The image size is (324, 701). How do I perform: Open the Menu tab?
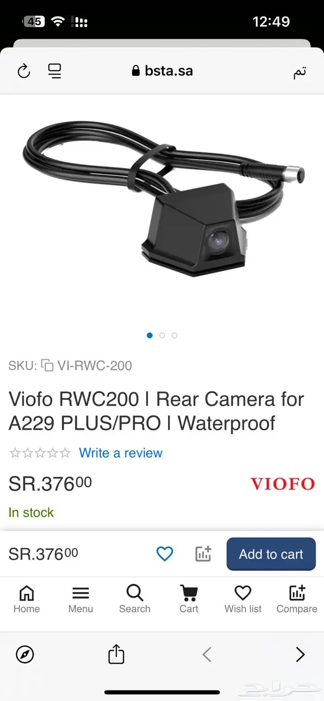pyautogui.click(x=81, y=599)
